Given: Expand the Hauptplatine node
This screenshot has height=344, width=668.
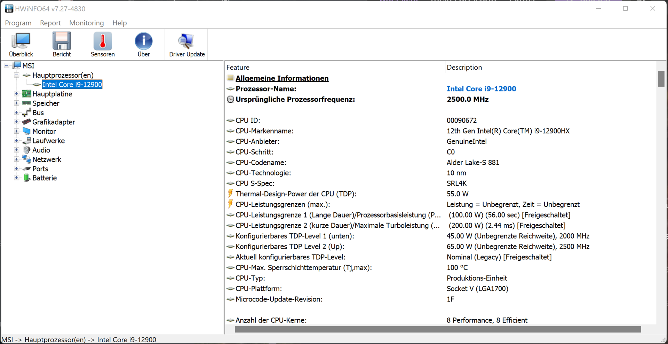Looking at the screenshot, I should point(16,94).
